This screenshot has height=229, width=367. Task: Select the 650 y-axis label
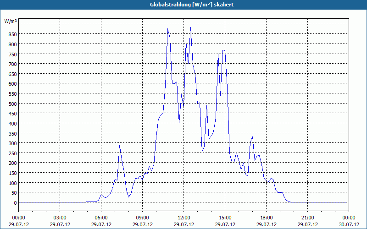click(13, 74)
